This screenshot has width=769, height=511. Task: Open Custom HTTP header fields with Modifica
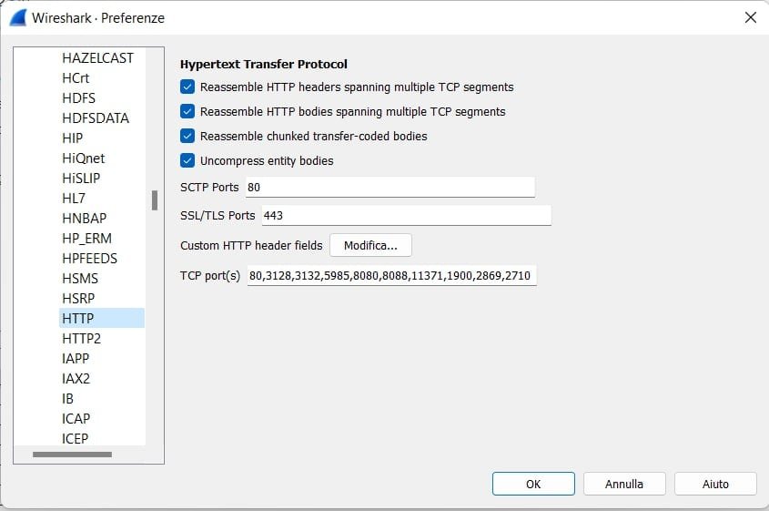[370, 245]
